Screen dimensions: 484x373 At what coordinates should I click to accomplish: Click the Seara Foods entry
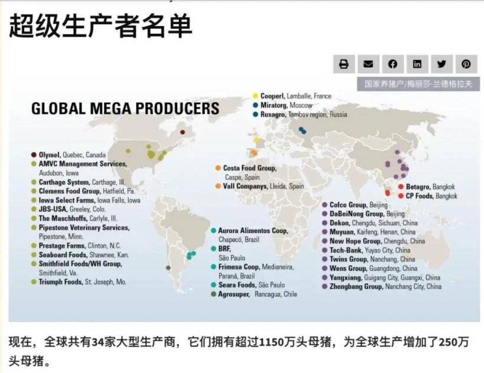coord(248,285)
